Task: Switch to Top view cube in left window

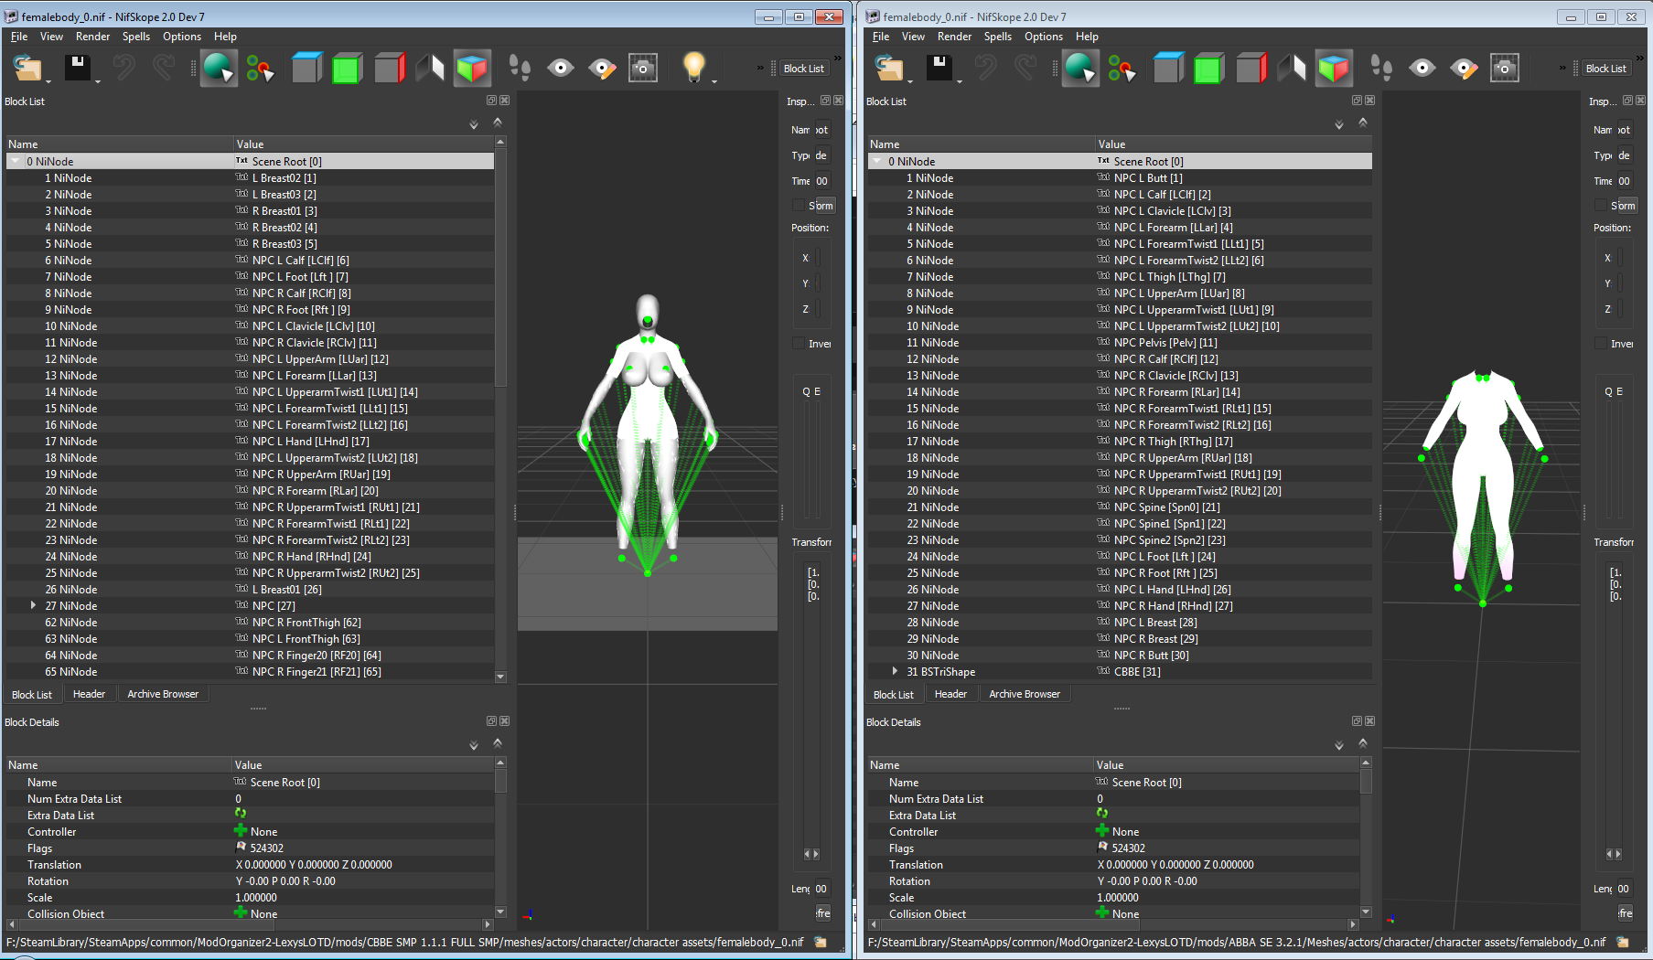Action: point(306,69)
